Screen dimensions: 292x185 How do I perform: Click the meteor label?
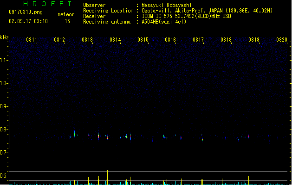tap(66, 14)
